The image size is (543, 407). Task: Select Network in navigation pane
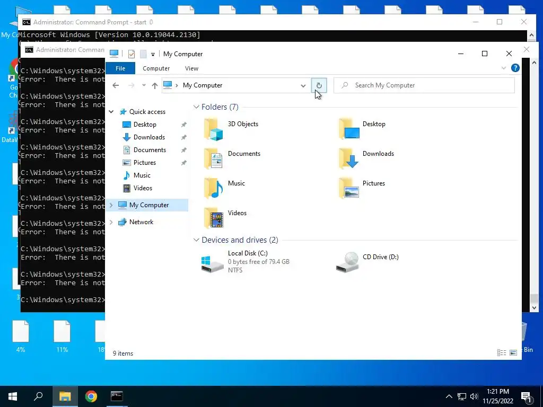coord(141,222)
